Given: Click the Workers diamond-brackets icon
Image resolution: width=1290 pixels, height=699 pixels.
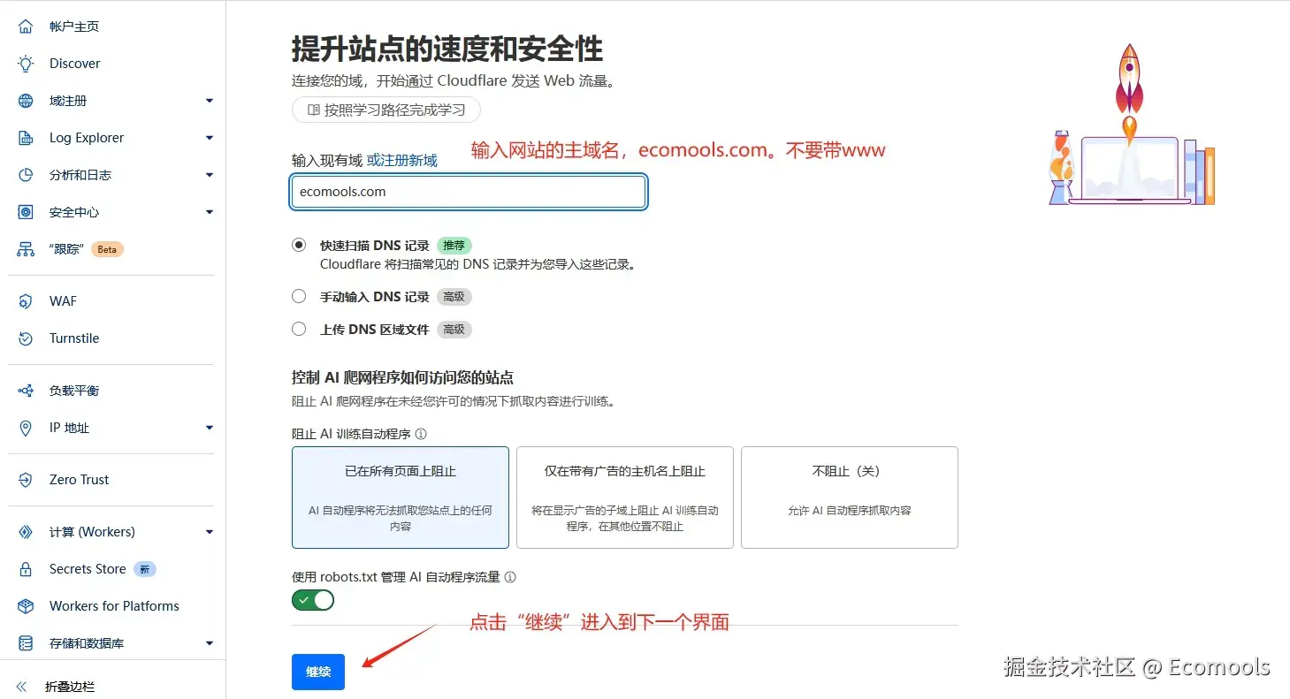Looking at the screenshot, I should click(x=26, y=532).
